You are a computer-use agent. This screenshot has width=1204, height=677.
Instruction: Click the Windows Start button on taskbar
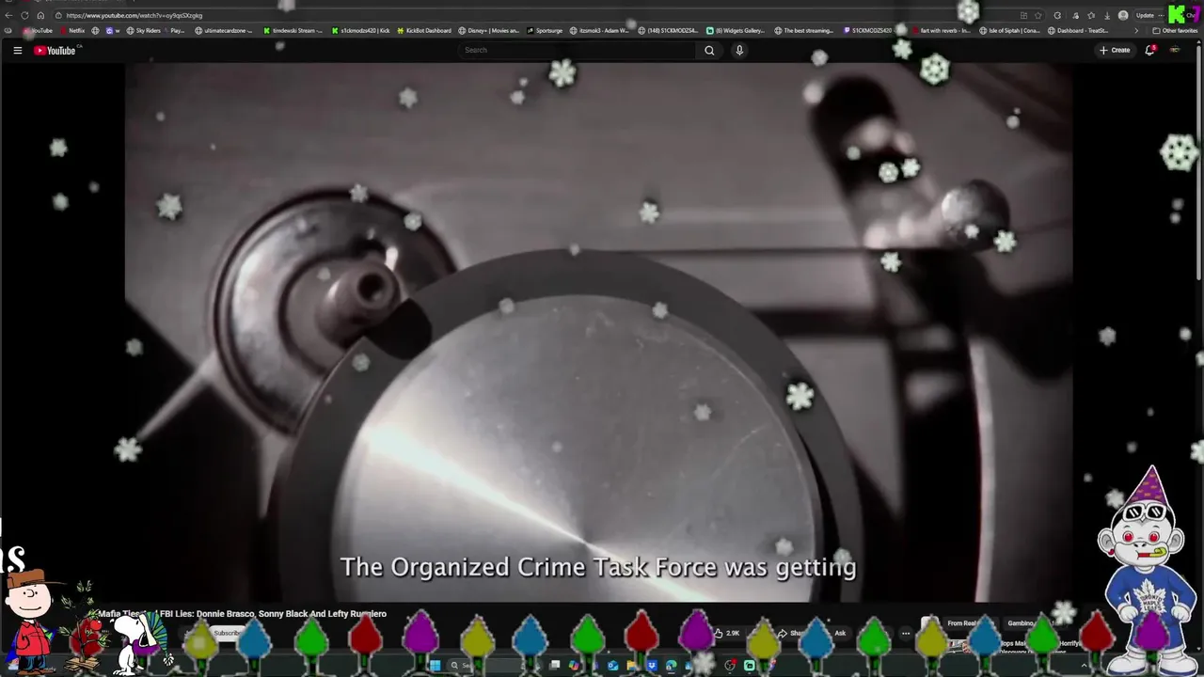pyautogui.click(x=435, y=666)
